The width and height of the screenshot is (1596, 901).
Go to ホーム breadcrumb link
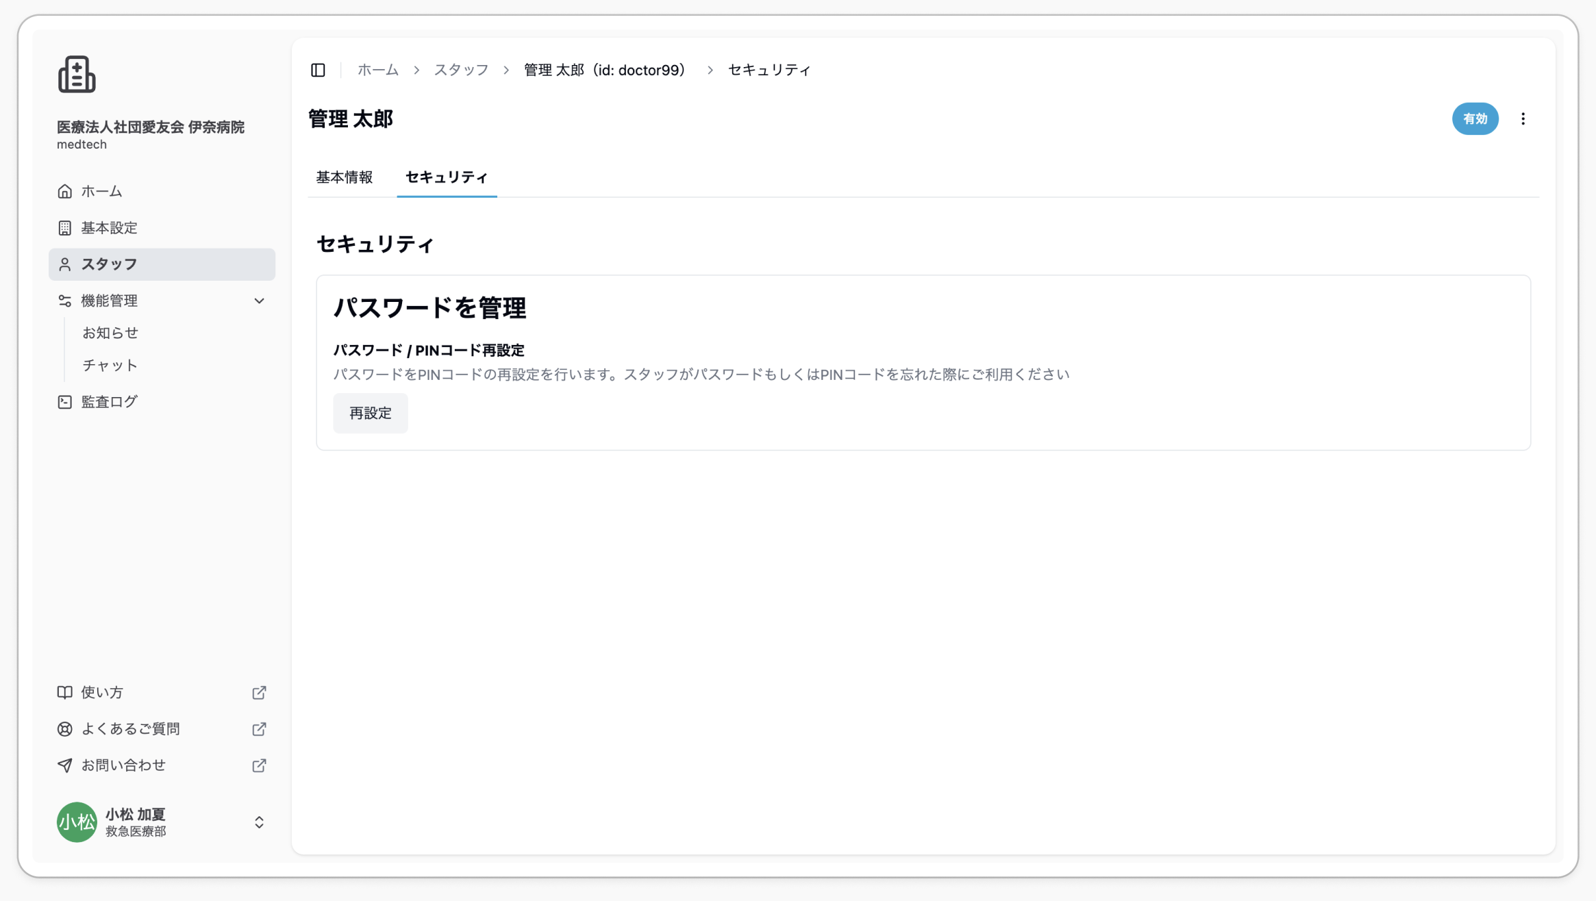click(x=378, y=70)
